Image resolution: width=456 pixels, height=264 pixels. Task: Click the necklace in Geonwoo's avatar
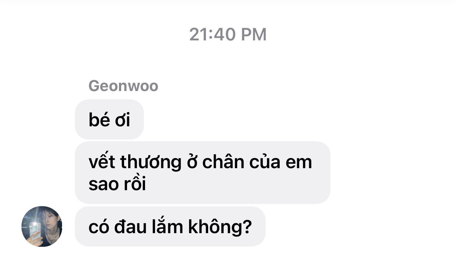pos(52,235)
